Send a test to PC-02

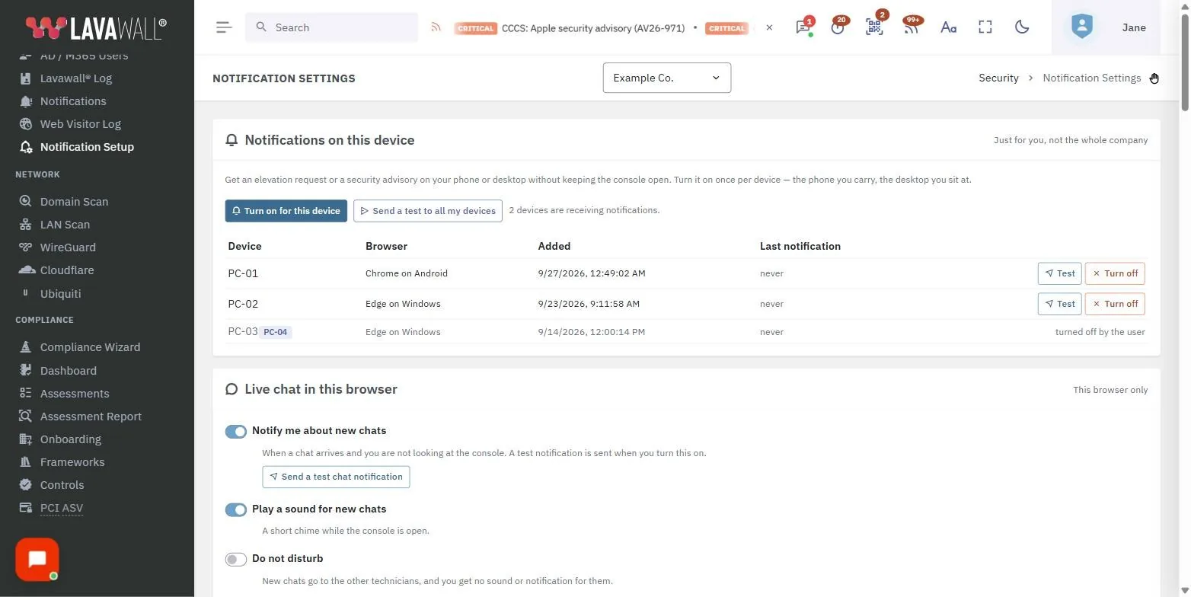pos(1059,304)
